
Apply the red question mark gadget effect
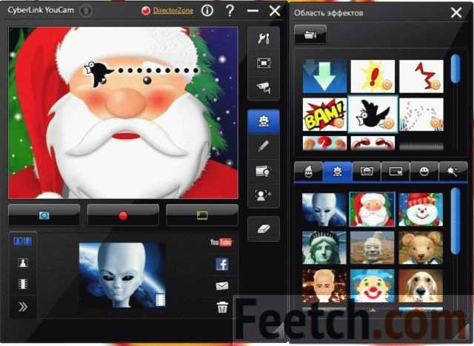pyautogui.click(x=324, y=143)
